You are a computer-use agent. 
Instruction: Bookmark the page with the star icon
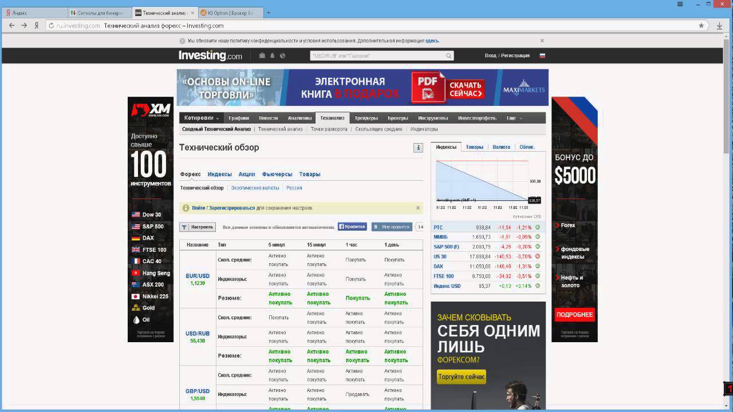click(701, 26)
